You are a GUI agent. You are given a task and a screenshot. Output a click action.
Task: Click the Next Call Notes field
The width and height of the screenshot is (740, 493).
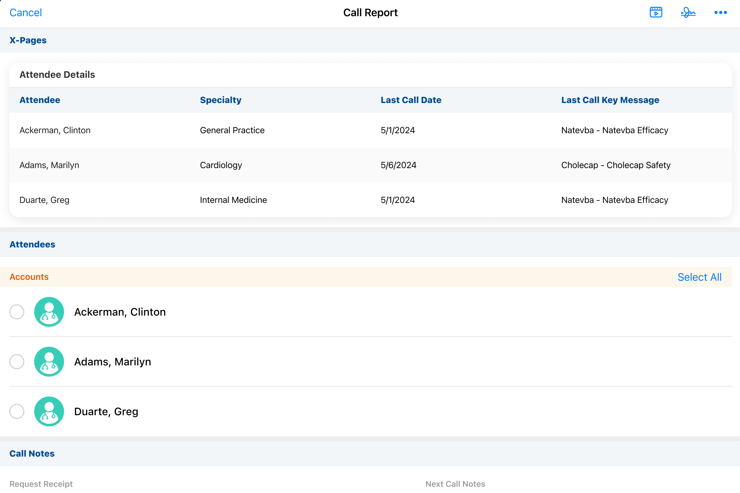click(x=455, y=484)
